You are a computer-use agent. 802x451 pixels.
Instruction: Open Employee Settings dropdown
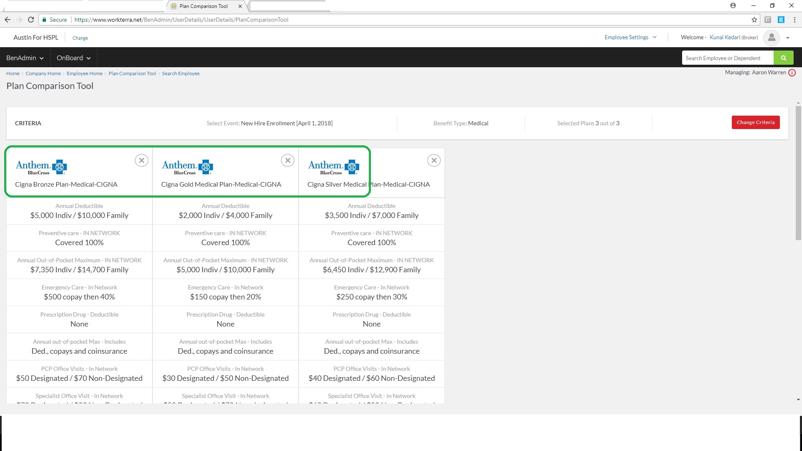click(x=630, y=37)
